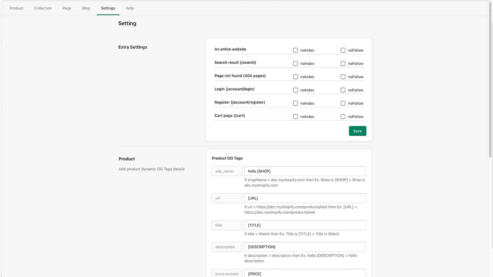Open the help tab
The height and width of the screenshot is (277, 493).
click(130, 8)
